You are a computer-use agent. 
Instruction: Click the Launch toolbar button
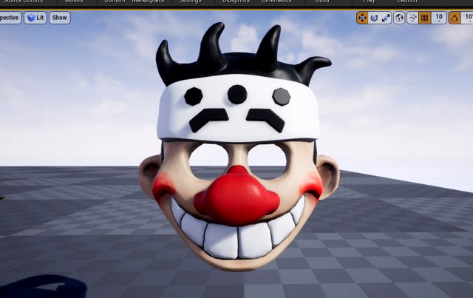(x=406, y=1)
